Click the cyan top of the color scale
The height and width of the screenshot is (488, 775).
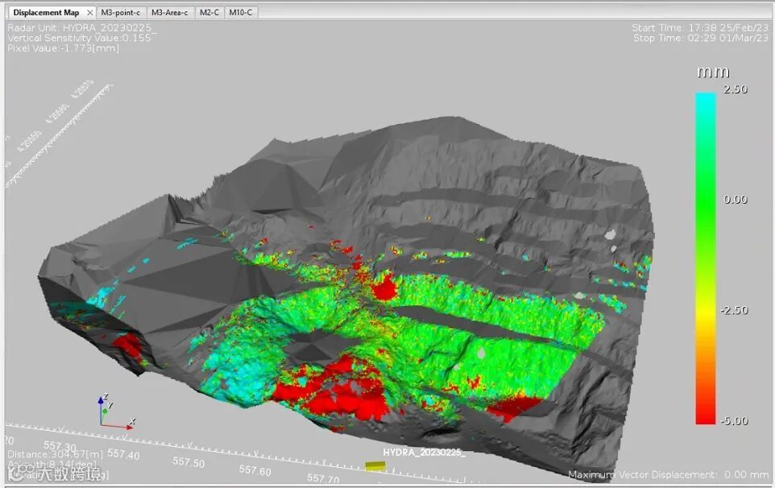click(705, 101)
